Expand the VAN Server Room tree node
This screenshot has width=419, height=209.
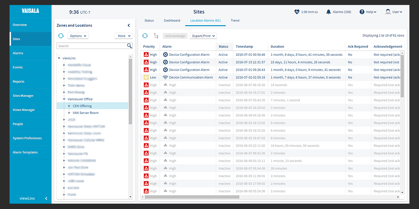click(69, 113)
